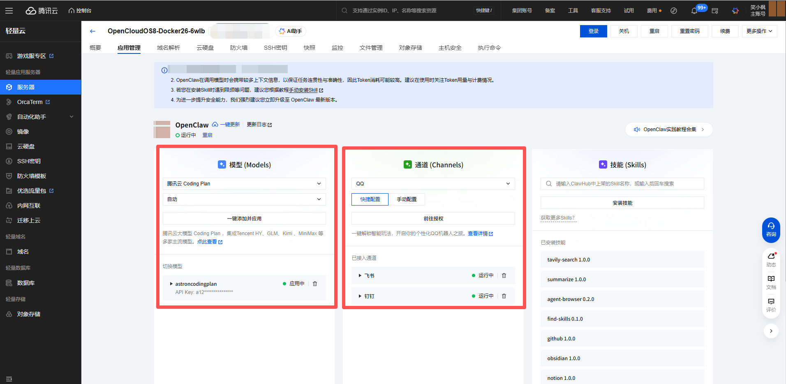Select 手动配置 channel configuration mode

tap(407, 199)
